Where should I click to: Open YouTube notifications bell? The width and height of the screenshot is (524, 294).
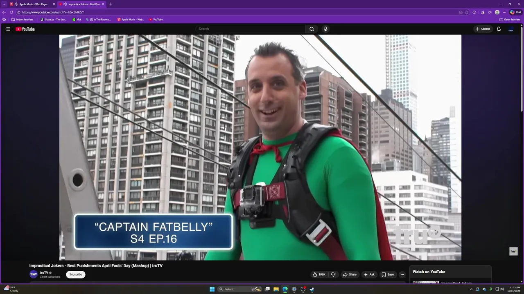click(x=499, y=29)
